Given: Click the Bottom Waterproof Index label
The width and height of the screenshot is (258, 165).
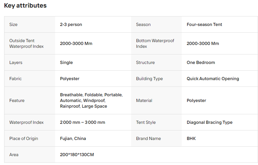Looking at the screenshot, I should tap(155, 43).
